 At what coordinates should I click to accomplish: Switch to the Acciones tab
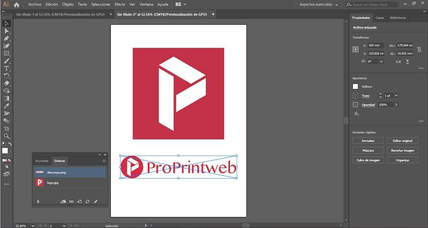[42, 161]
